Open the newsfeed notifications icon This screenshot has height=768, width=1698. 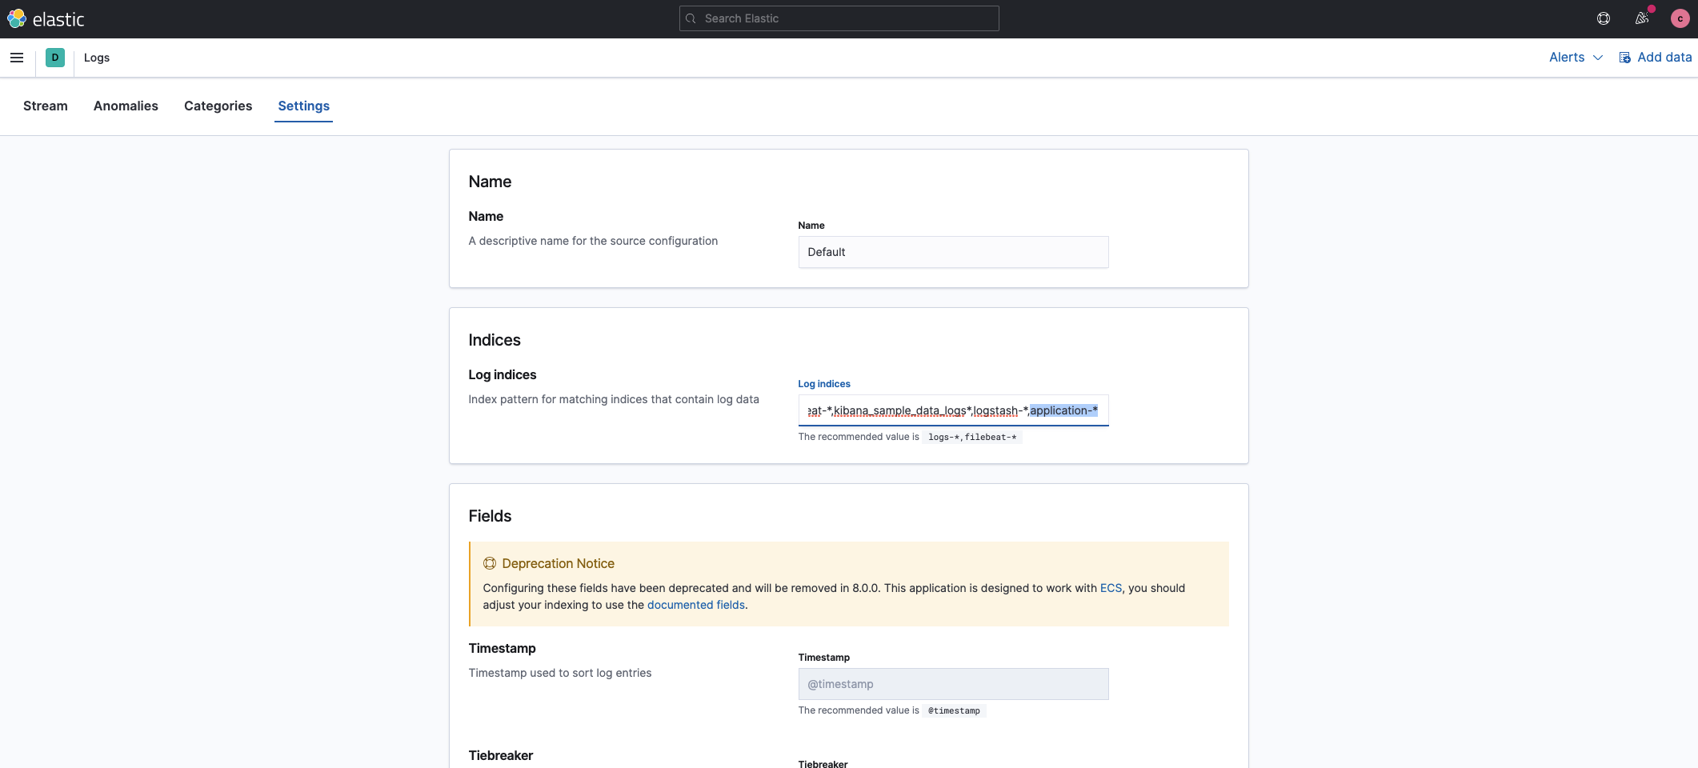point(1642,18)
